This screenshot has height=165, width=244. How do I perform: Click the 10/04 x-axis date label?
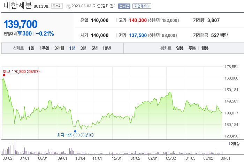[x=80, y=158]
